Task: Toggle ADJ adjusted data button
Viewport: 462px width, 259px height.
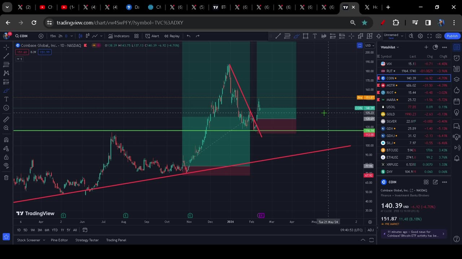Action: (371, 230)
